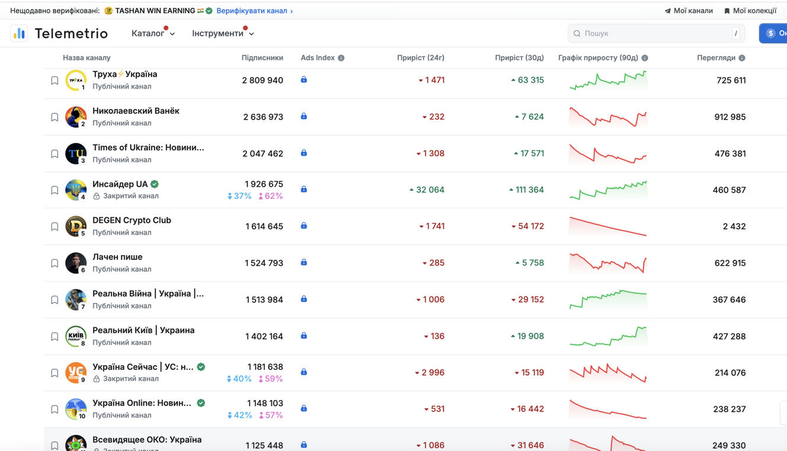Go to Мої колекції in top bar
This screenshot has width=787, height=451.
pos(750,11)
